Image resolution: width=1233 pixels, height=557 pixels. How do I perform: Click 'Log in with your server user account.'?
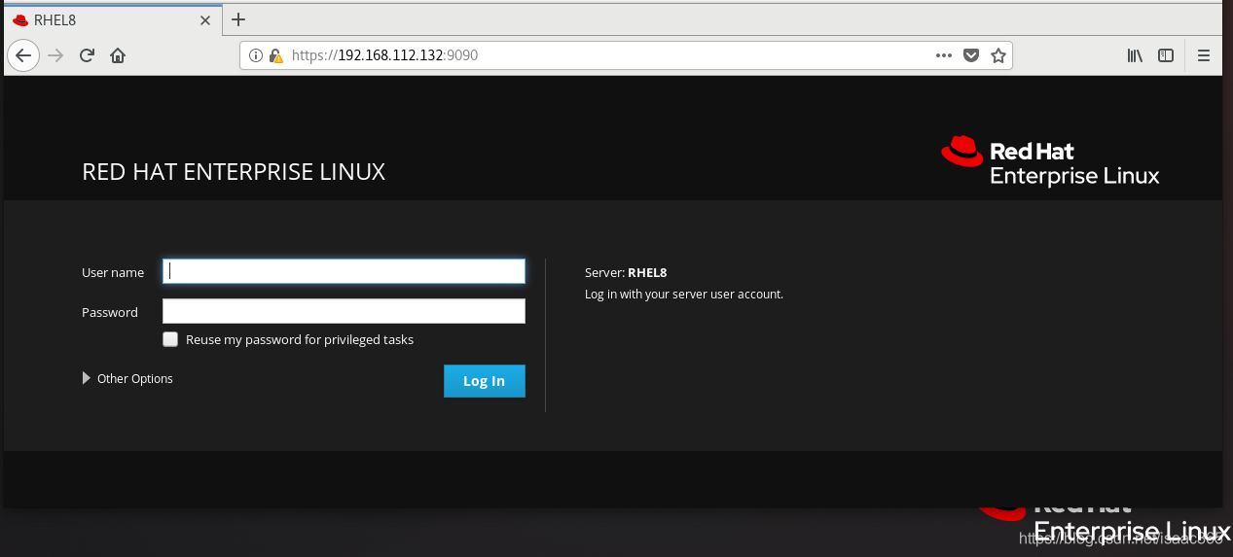[x=684, y=294]
